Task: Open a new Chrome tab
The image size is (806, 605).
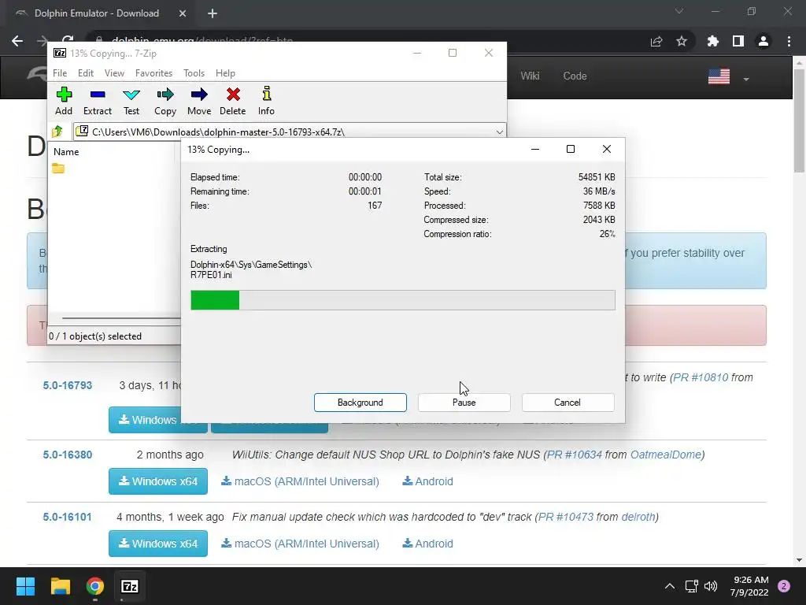Action: click(213, 13)
